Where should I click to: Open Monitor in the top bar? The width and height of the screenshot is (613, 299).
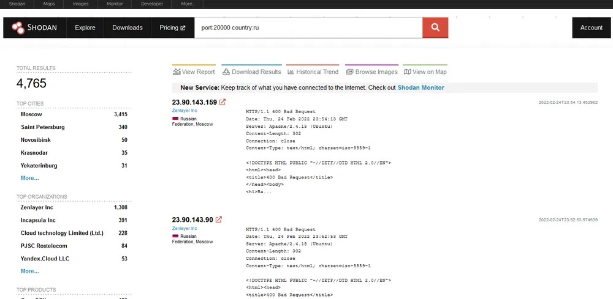[x=115, y=4]
